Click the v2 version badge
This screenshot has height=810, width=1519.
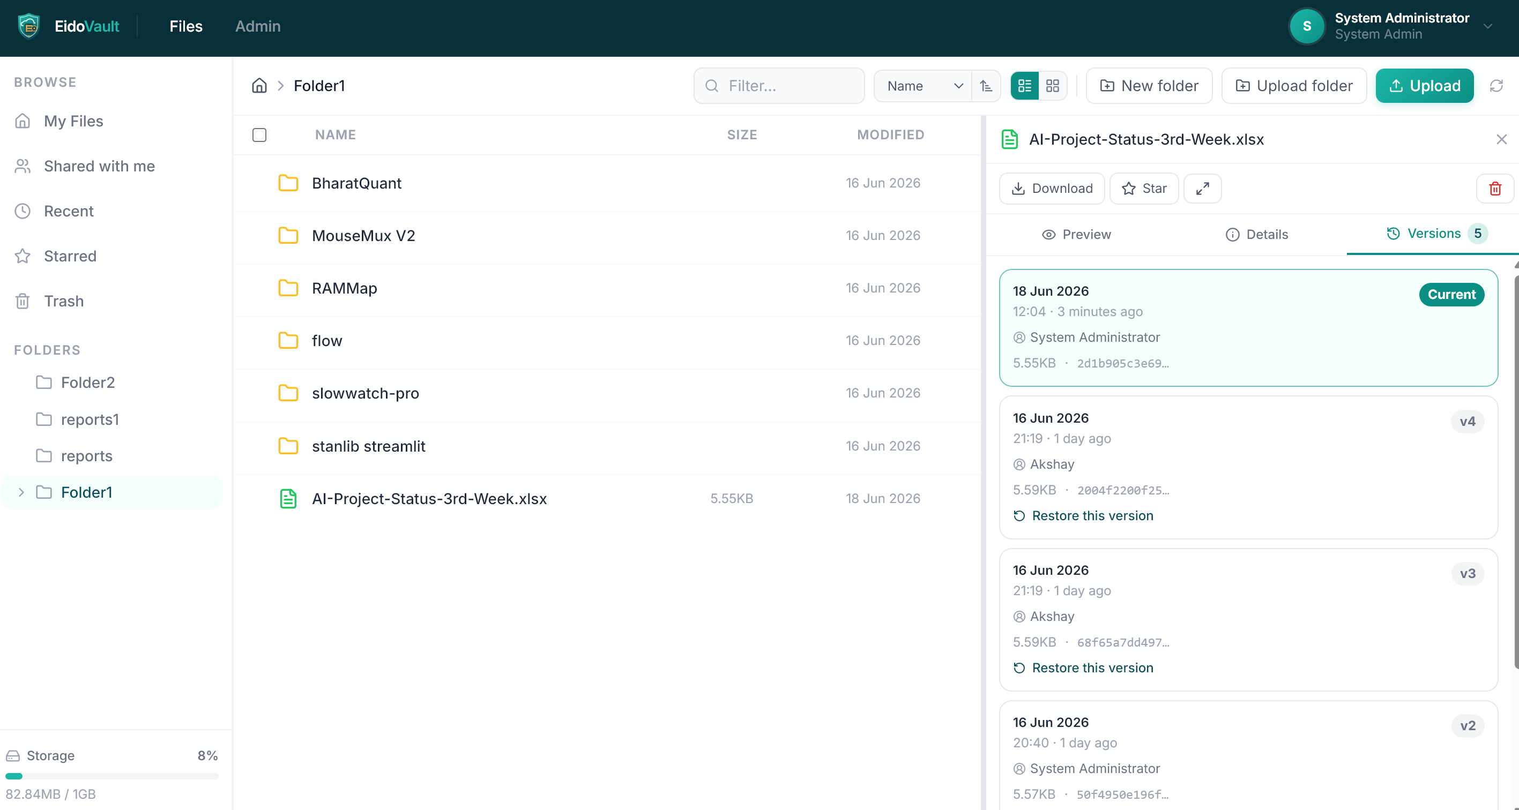tap(1467, 726)
